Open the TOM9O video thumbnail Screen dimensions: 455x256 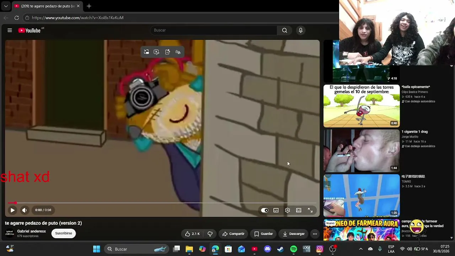[x=362, y=196]
